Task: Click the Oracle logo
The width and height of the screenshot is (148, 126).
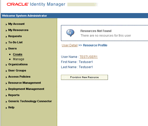Action: click(18, 4)
